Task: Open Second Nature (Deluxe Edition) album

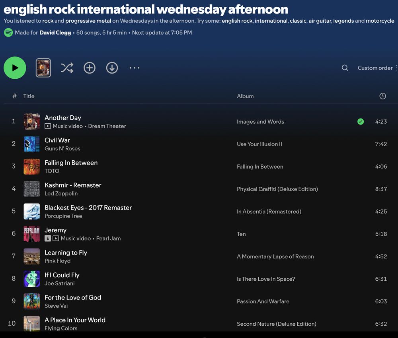Action: click(277, 324)
